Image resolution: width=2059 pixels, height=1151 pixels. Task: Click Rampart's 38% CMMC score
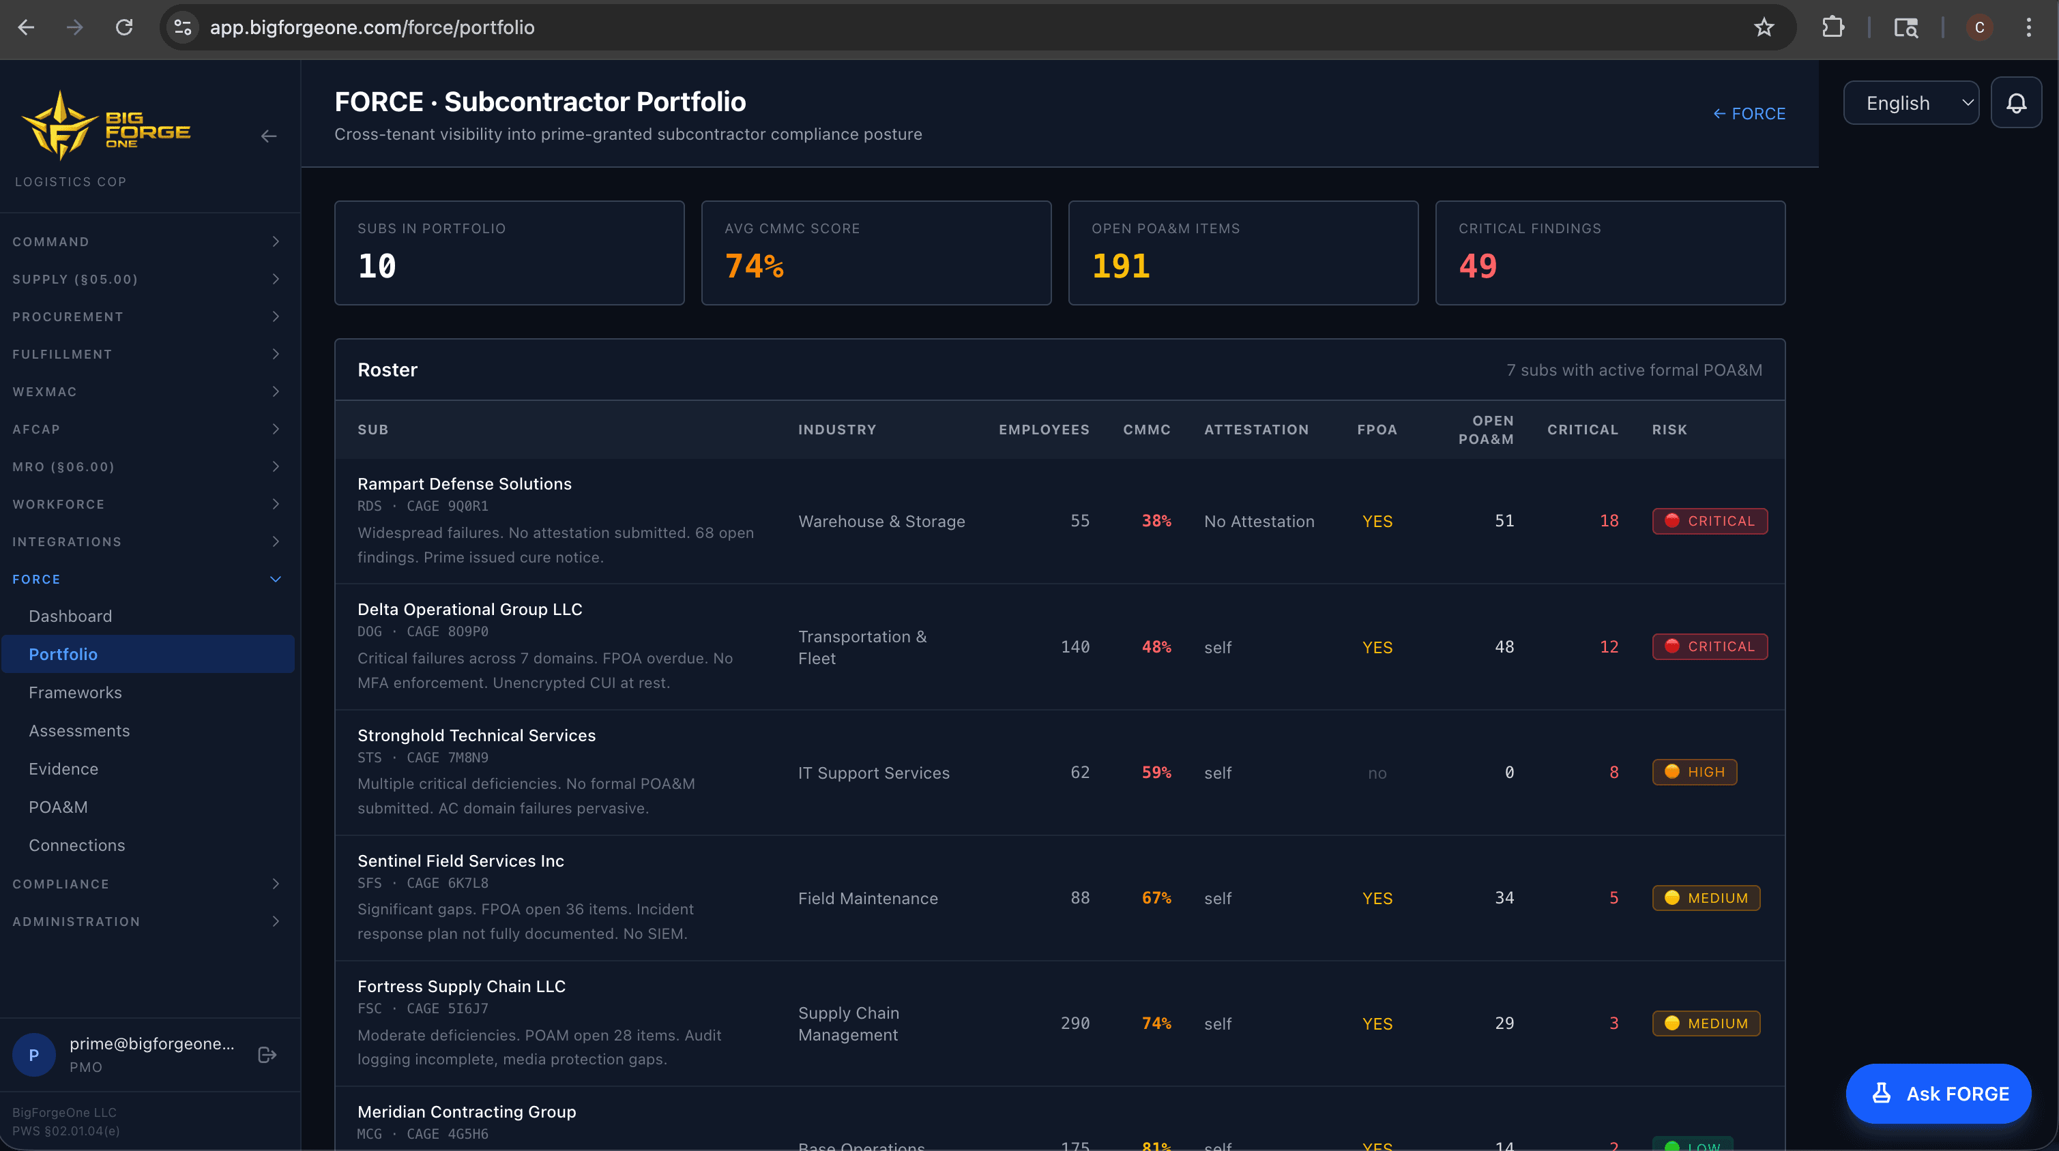click(1156, 521)
